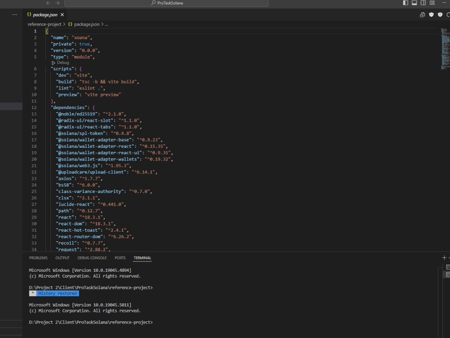Click the second shield icon with exclamation
Viewport: 450px width, 338px height.
click(440, 15)
